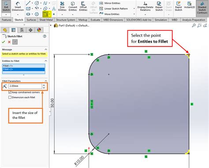Screen dimensions: 209x168
Task: Open the ConfigurationManager tab
Action: click(22, 30)
